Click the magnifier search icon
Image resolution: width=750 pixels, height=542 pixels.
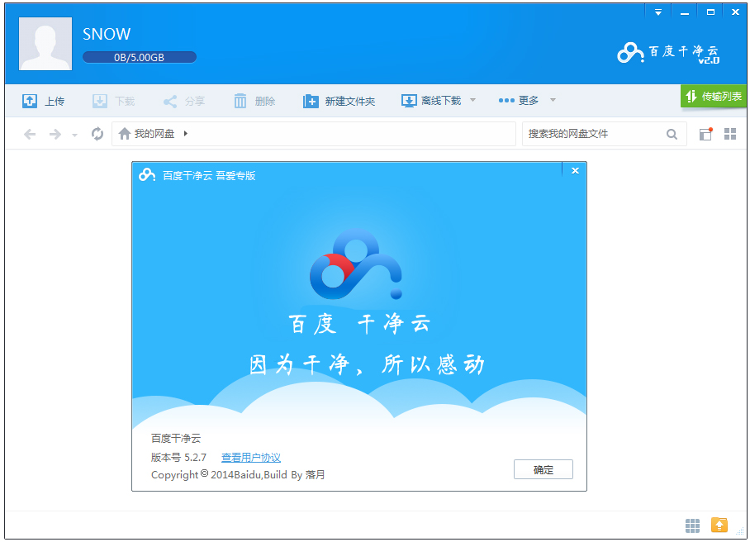pos(672,135)
